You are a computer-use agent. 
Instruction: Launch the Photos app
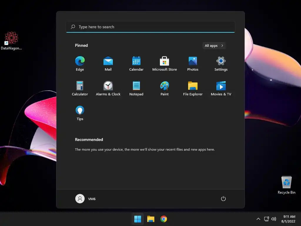tap(193, 64)
